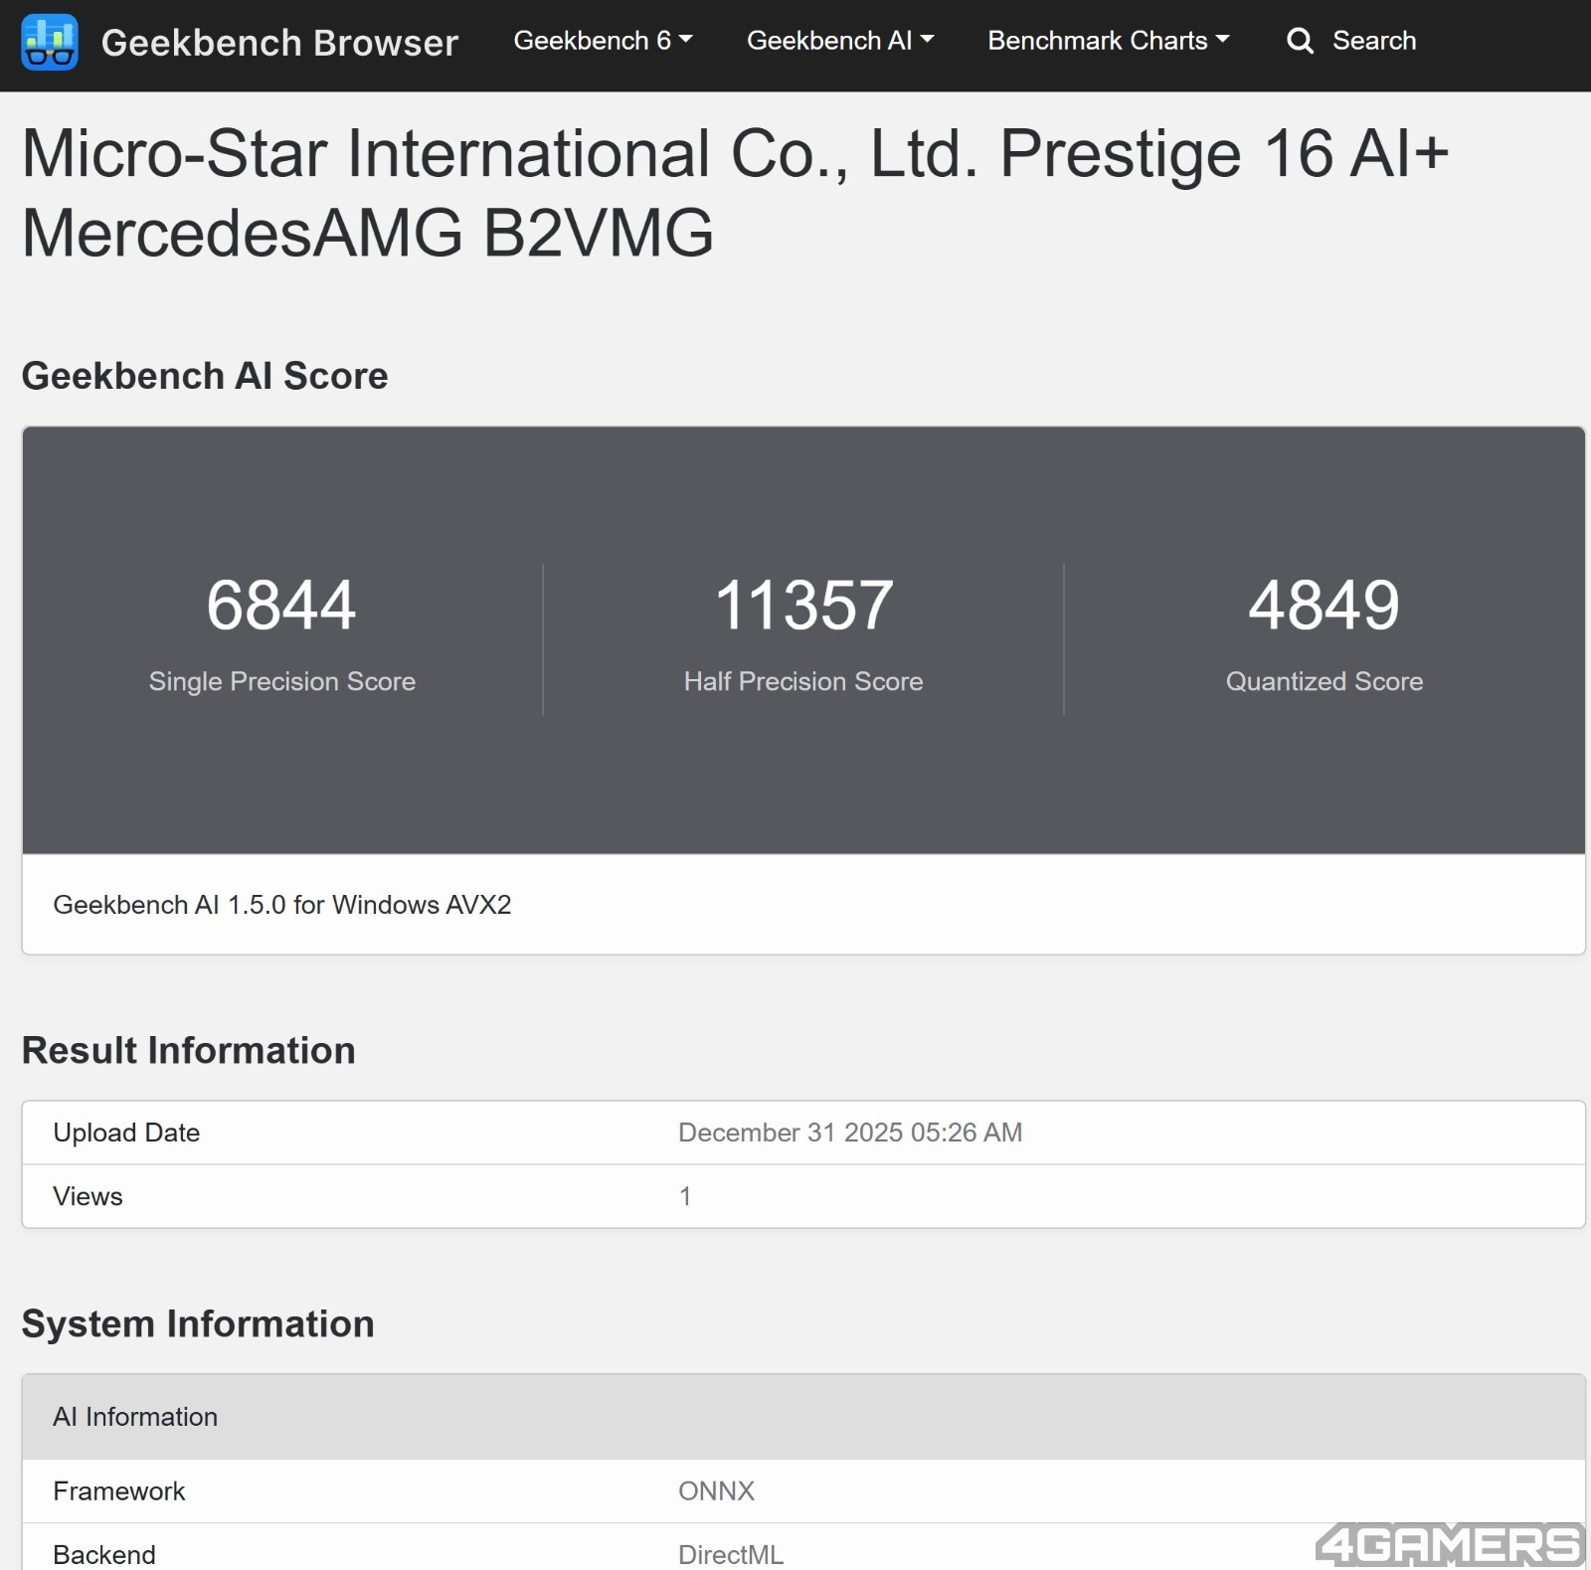Click the 4GAMERS watermark logo
Image resolution: width=1591 pixels, height=1570 pixels.
point(1448,1544)
